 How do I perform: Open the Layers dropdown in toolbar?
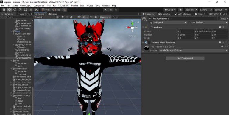[206, 10]
